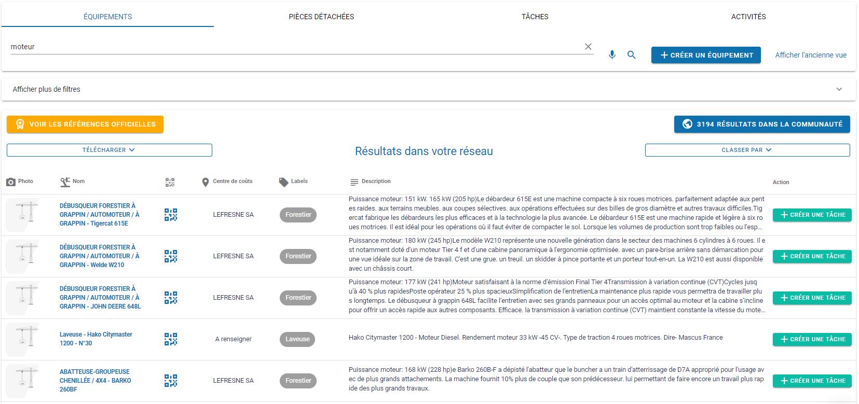Open photo thumbnail of JOHN DEERE 648L
The width and height of the screenshot is (859, 404).
point(23,298)
